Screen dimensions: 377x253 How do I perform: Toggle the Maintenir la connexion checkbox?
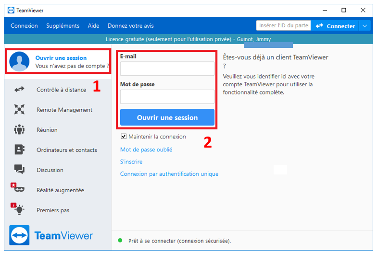pyautogui.click(x=124, y=137)
